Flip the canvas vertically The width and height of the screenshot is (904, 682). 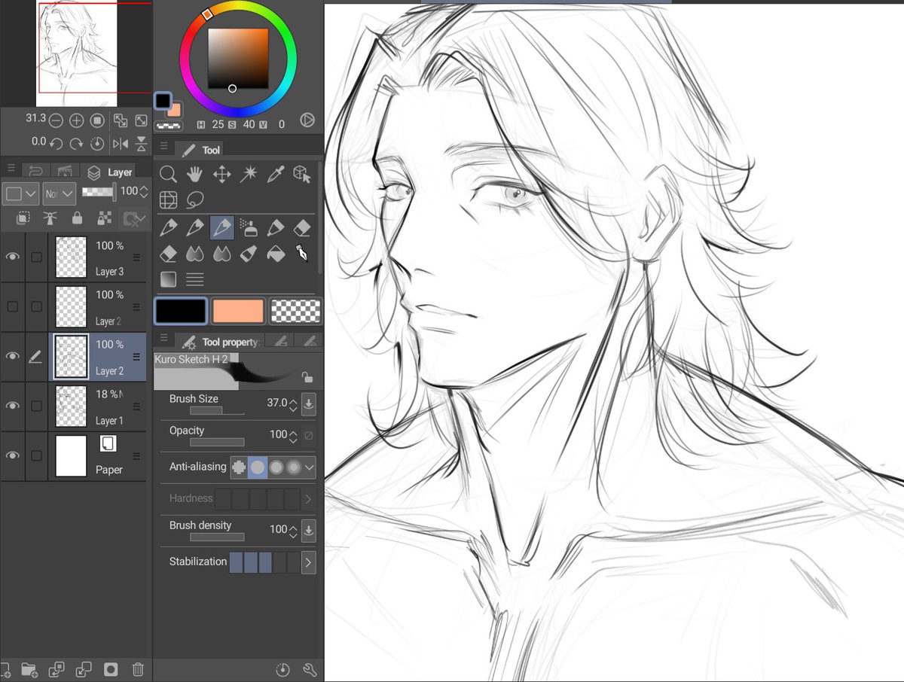141,143
